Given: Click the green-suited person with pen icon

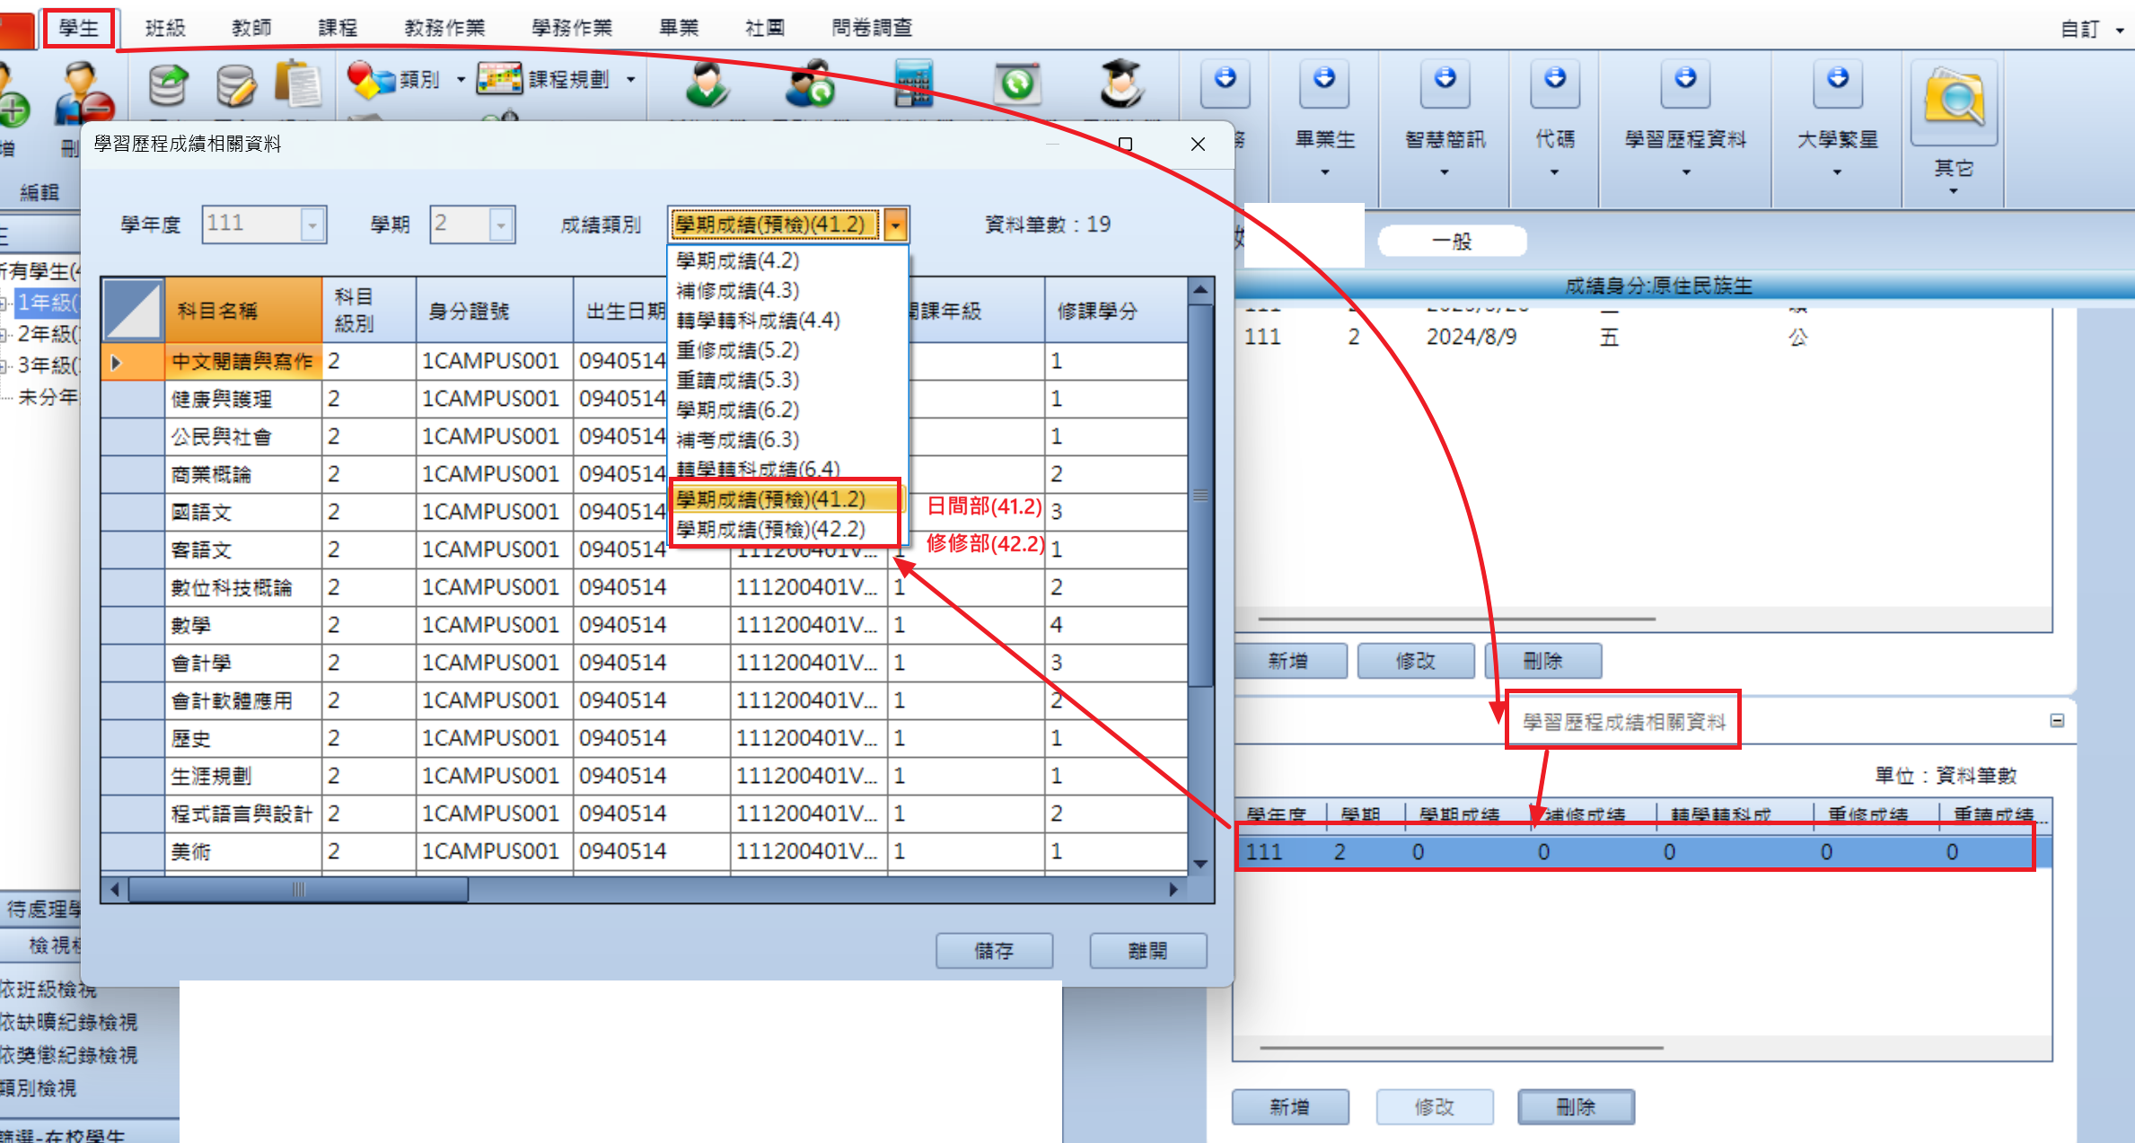Looking at the screenshot, I should click(707, 85).
